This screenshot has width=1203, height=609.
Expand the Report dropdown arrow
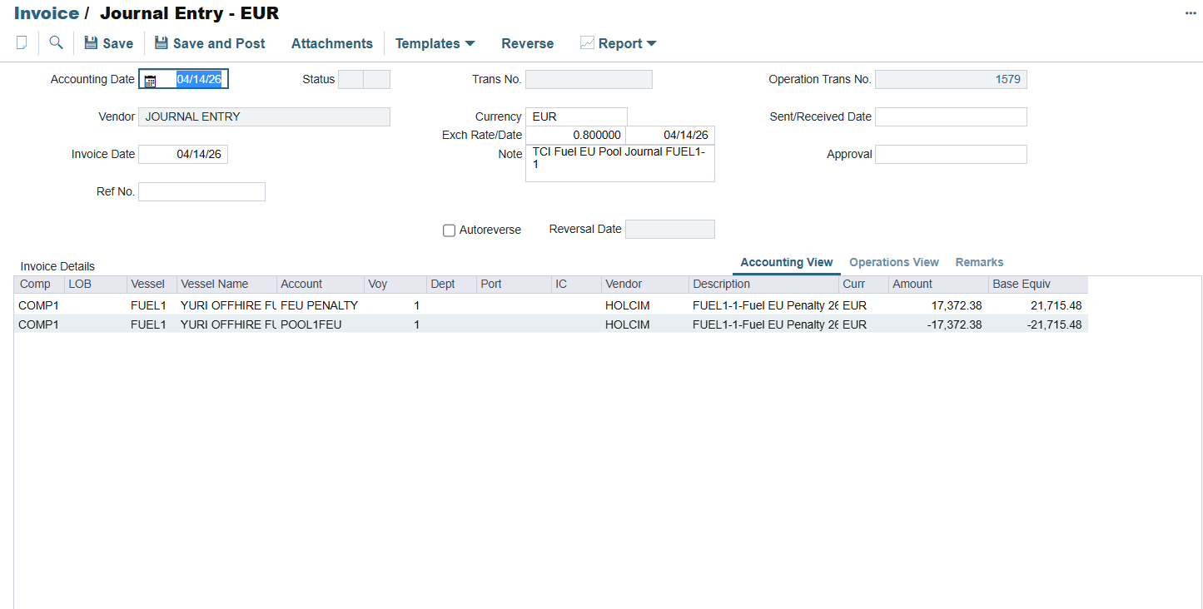(651, 43)
